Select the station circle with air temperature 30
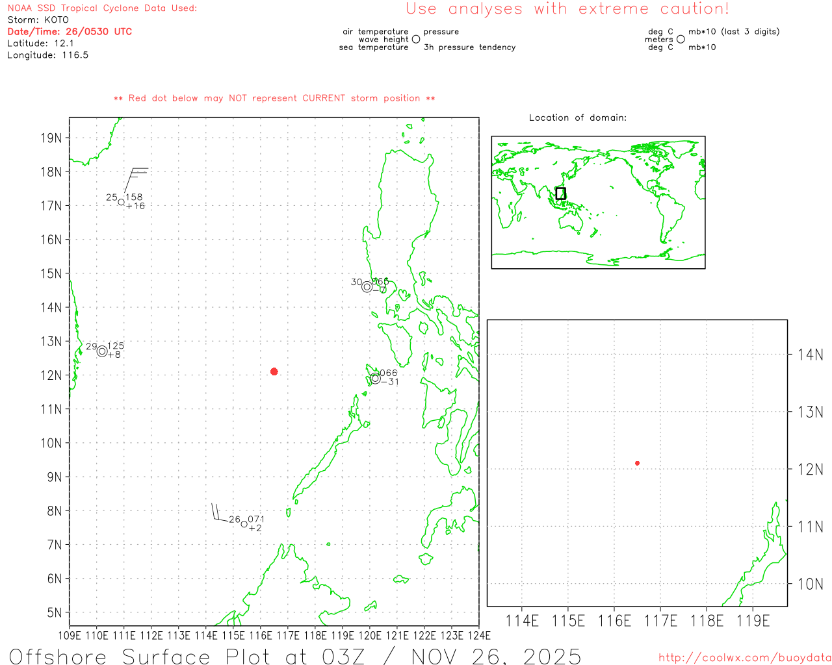The width and height of the screenshot is (832, 665). click(x=367, y=286)
